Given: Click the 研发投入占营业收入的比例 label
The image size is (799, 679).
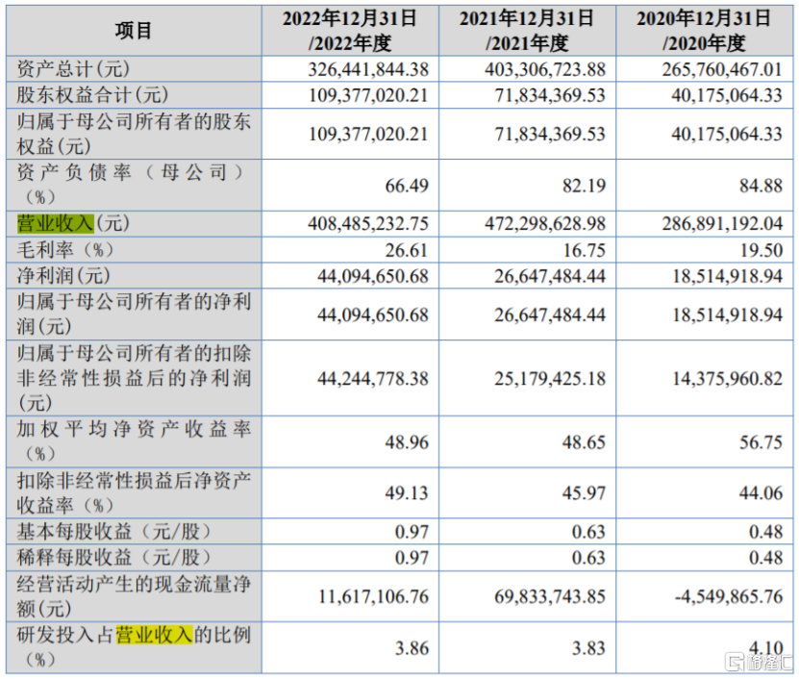Looking at the screenshot, I should [x=134, y=647].
